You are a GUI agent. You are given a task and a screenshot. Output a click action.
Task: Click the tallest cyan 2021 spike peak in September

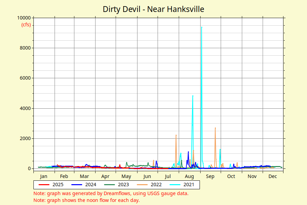[202, 27]
